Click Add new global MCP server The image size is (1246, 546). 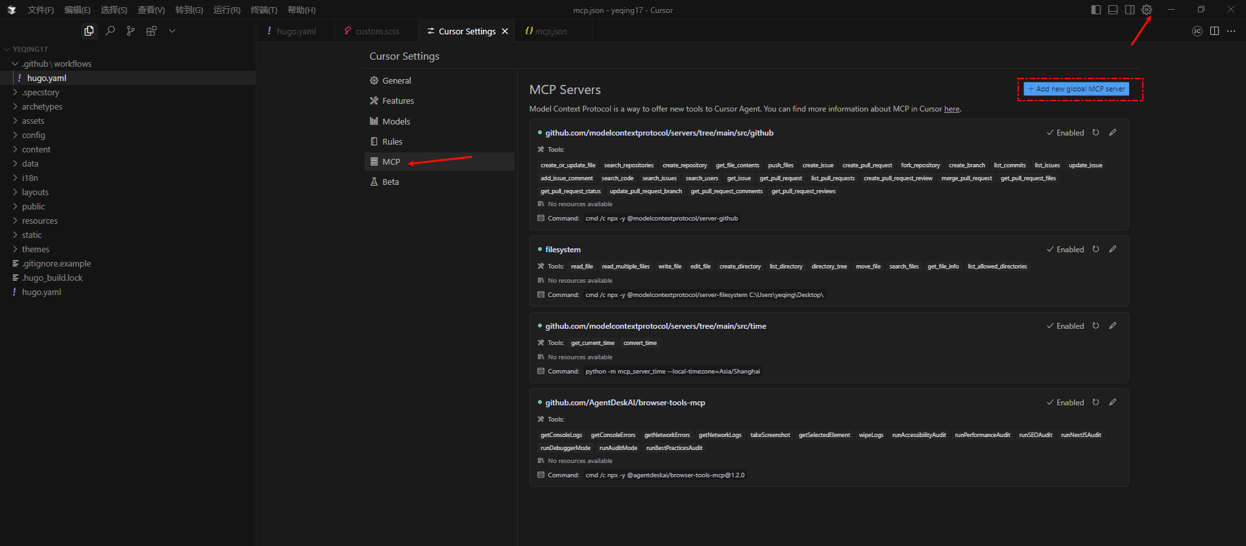click(x=1076, y=89)
